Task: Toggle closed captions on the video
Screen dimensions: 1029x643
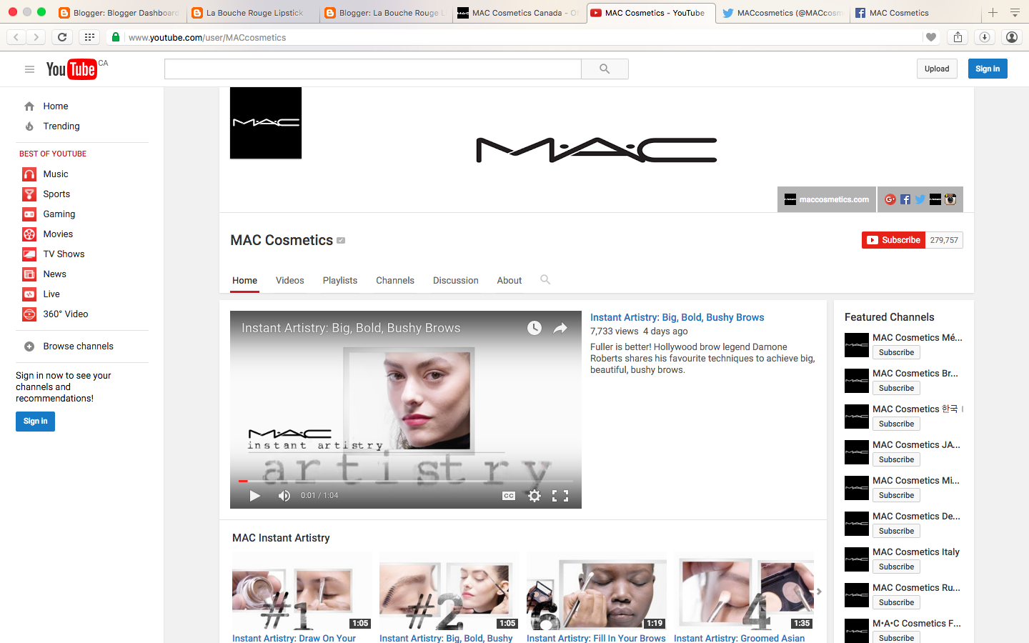Action: (509, 496)
